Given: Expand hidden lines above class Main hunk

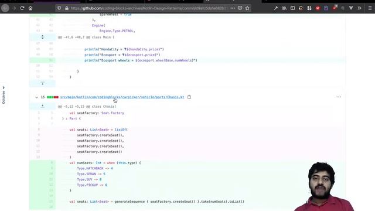Looking at the screenshot, I should (42, 37).
